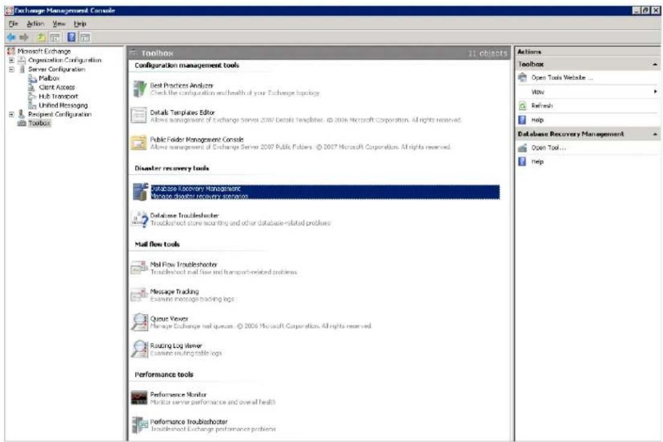Screen dimensions: 663x442
Task: Select Database Recovery Management icon
Action: [140, 192]
